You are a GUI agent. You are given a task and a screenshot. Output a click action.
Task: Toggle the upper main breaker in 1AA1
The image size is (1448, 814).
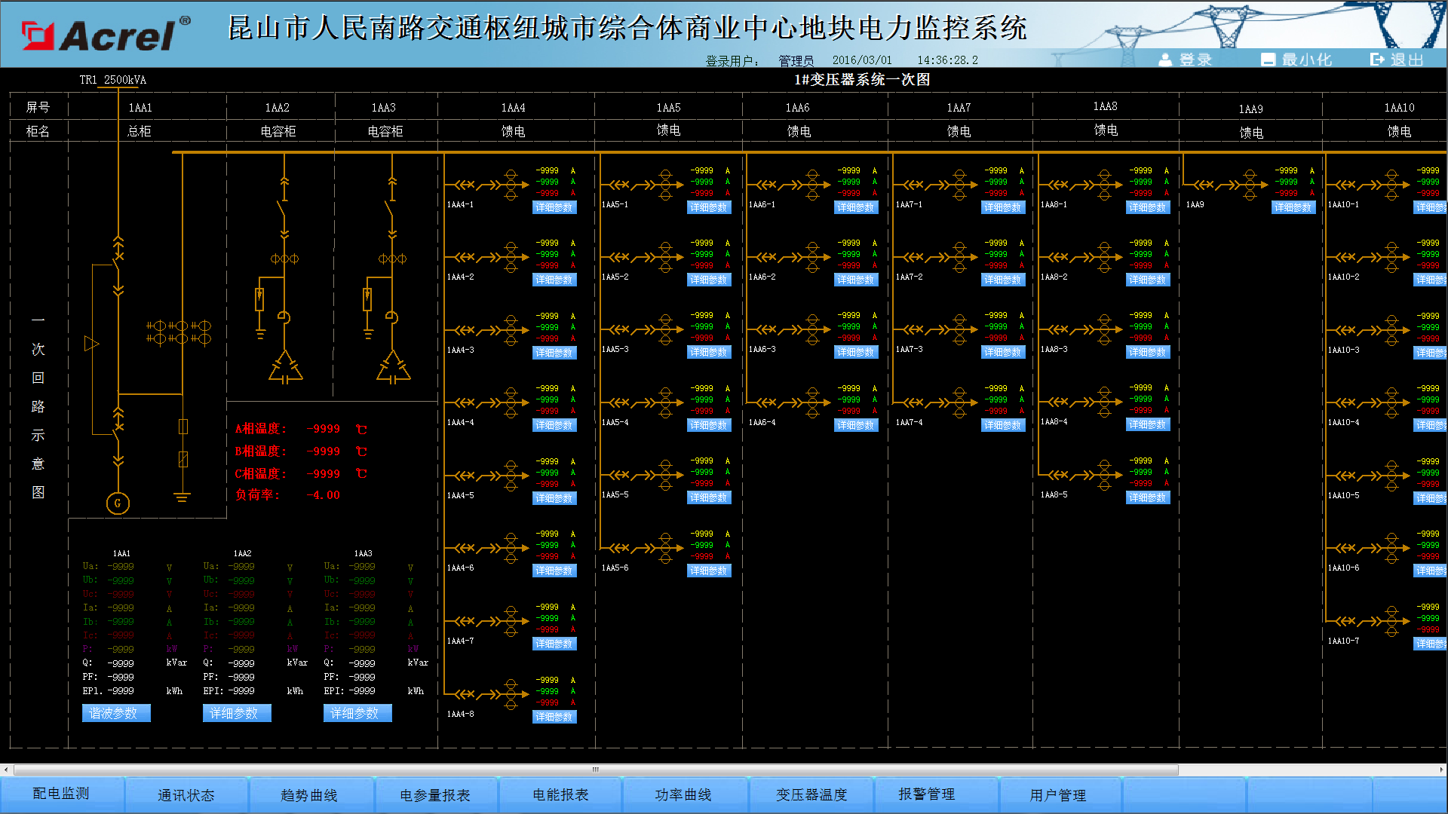[x=118, y=259]
